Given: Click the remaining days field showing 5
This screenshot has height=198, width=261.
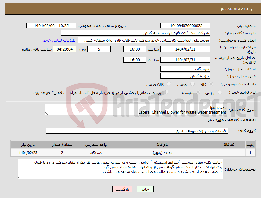Looking at the screenshot, I should (99, 49).
